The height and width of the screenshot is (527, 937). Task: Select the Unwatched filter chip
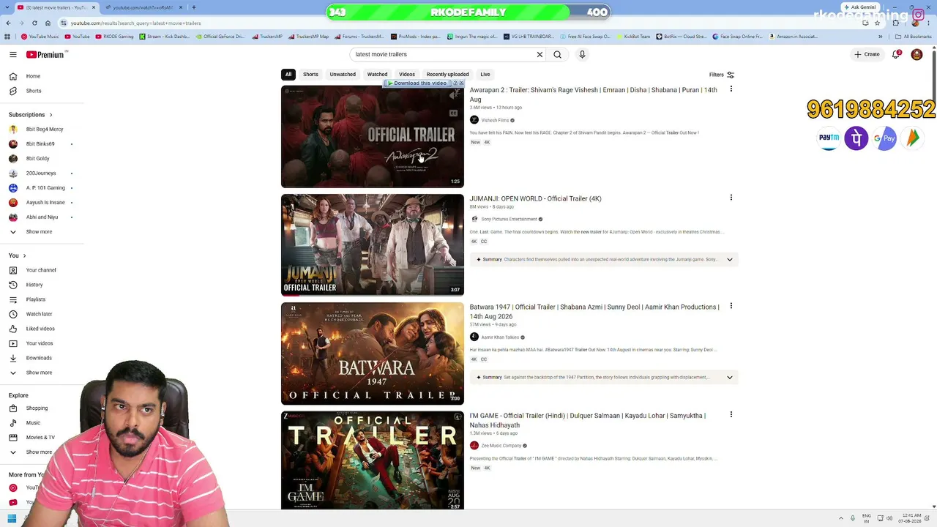point(343,74)
